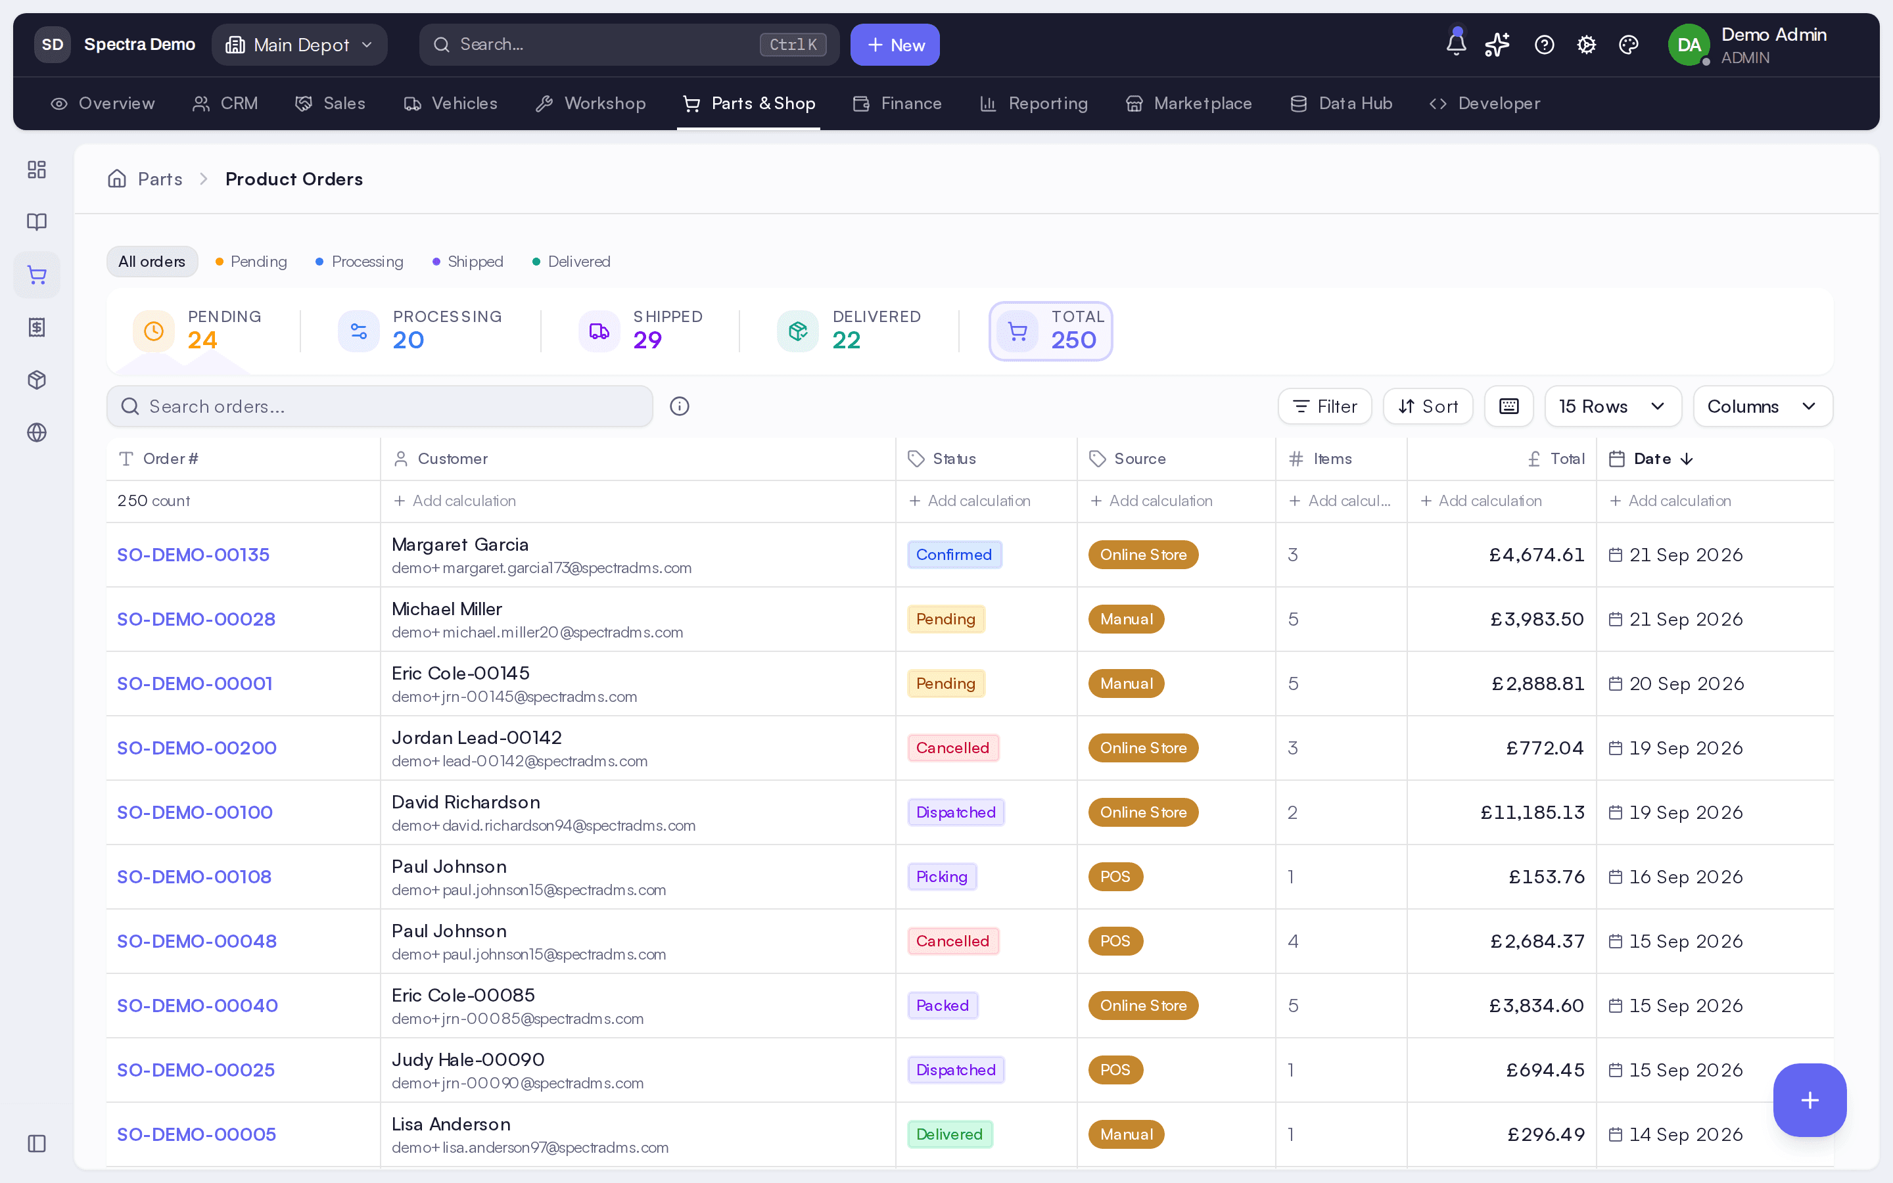Open the Overview nav tab
Image resolution: width=1893 pixels, height=1183 pixels.
click(x=103, y=103)
